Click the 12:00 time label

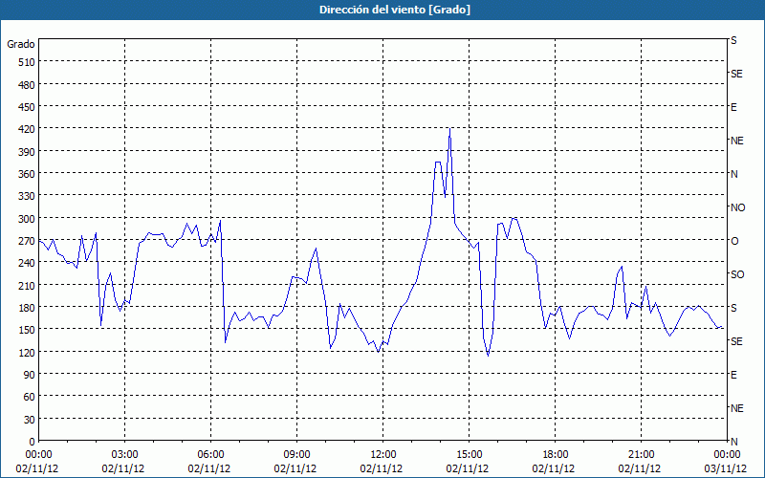tap(383, 455)
